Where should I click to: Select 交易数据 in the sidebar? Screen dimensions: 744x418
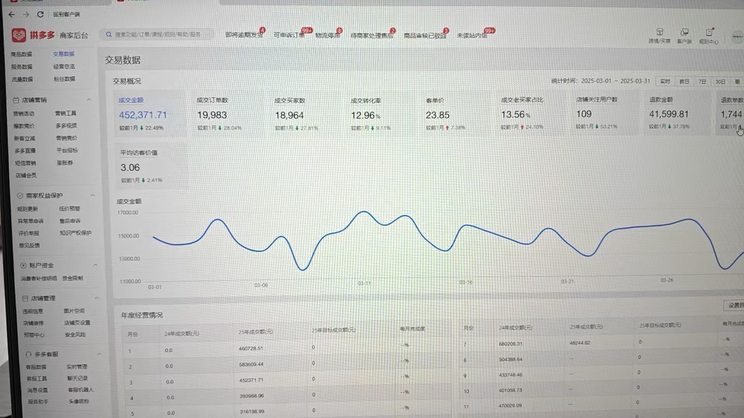pyautogui.click(x=64, y=54)
